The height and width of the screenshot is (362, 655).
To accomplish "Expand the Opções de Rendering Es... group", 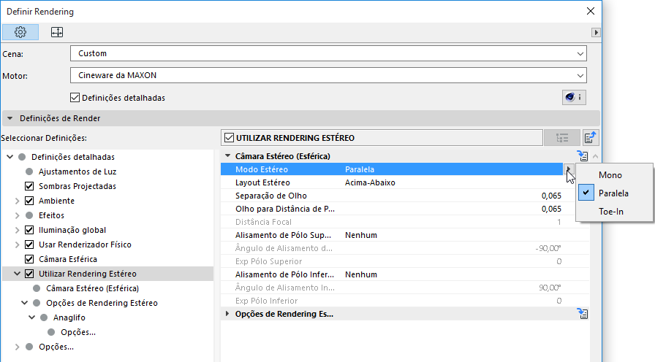I will coord(227,314).
